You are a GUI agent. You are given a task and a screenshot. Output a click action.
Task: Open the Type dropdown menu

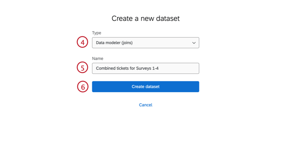(x=145, y=43)
